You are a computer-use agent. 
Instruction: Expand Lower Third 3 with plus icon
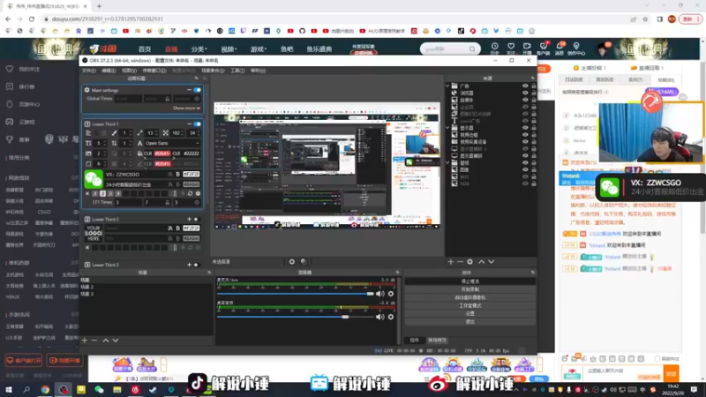(x=190, y=265)
